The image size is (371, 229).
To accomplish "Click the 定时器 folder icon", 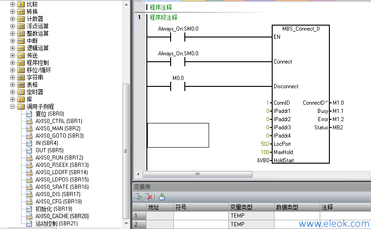I will click(21, 92).
